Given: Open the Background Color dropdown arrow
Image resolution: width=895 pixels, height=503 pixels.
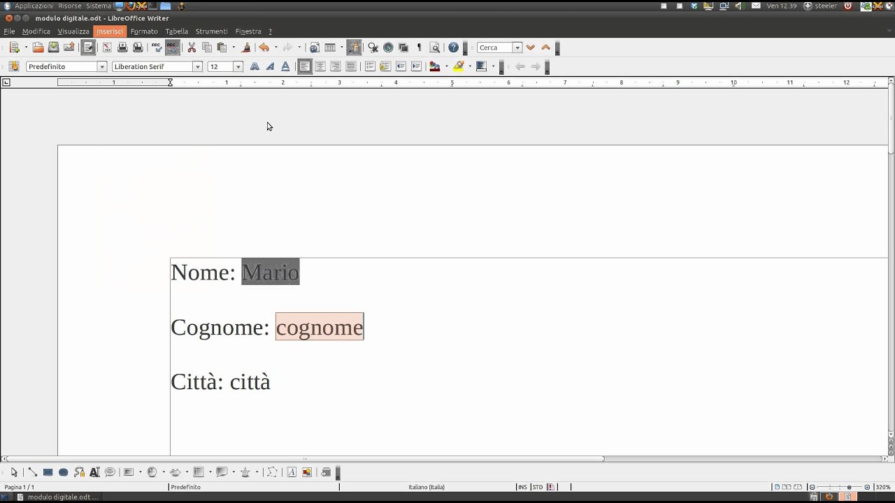Looking at the screenshot, I should [x=493, y=66].
